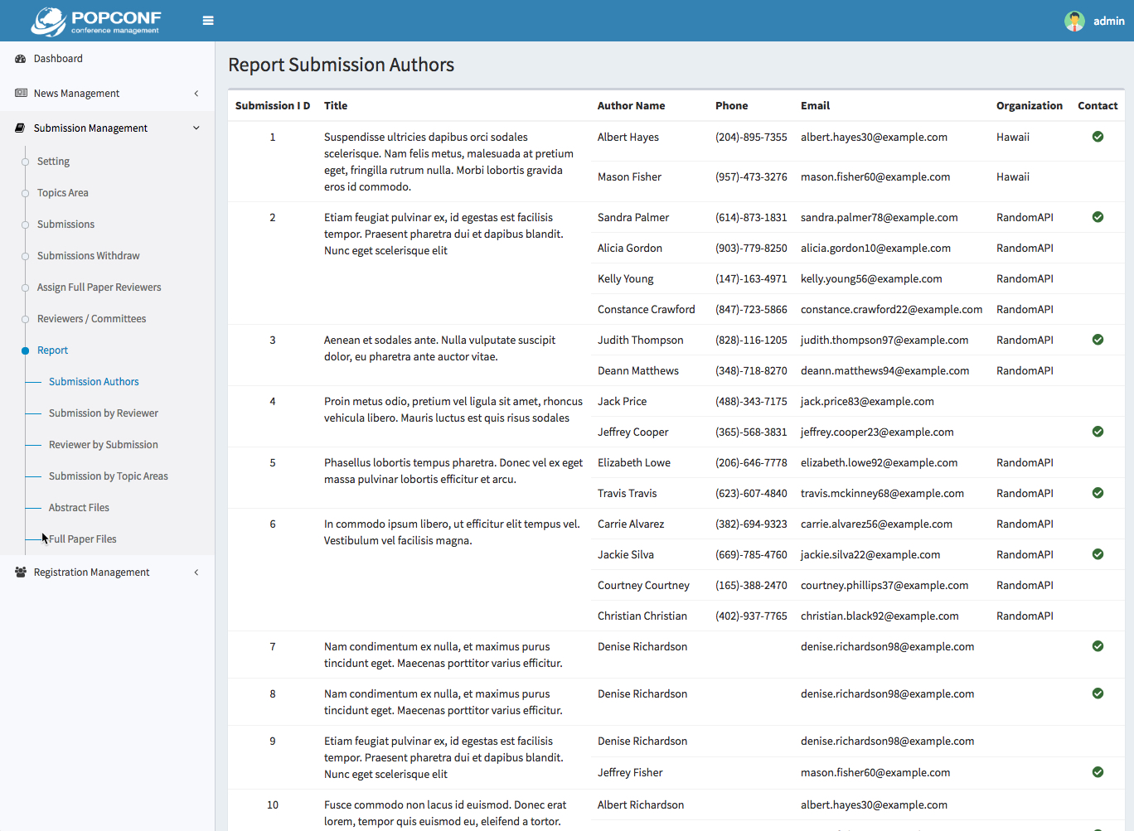This screenshot has height=831, width=1134.
Task: Open the Topics Area menu item
Action: [x=62, y=193]
